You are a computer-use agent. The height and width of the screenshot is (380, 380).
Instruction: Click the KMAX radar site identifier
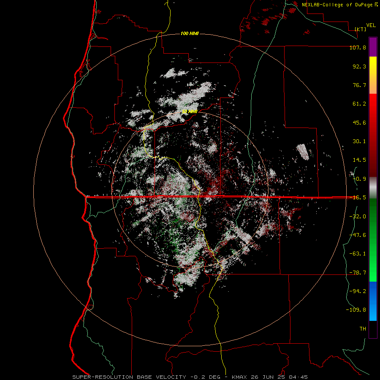(x=239, y=377)
